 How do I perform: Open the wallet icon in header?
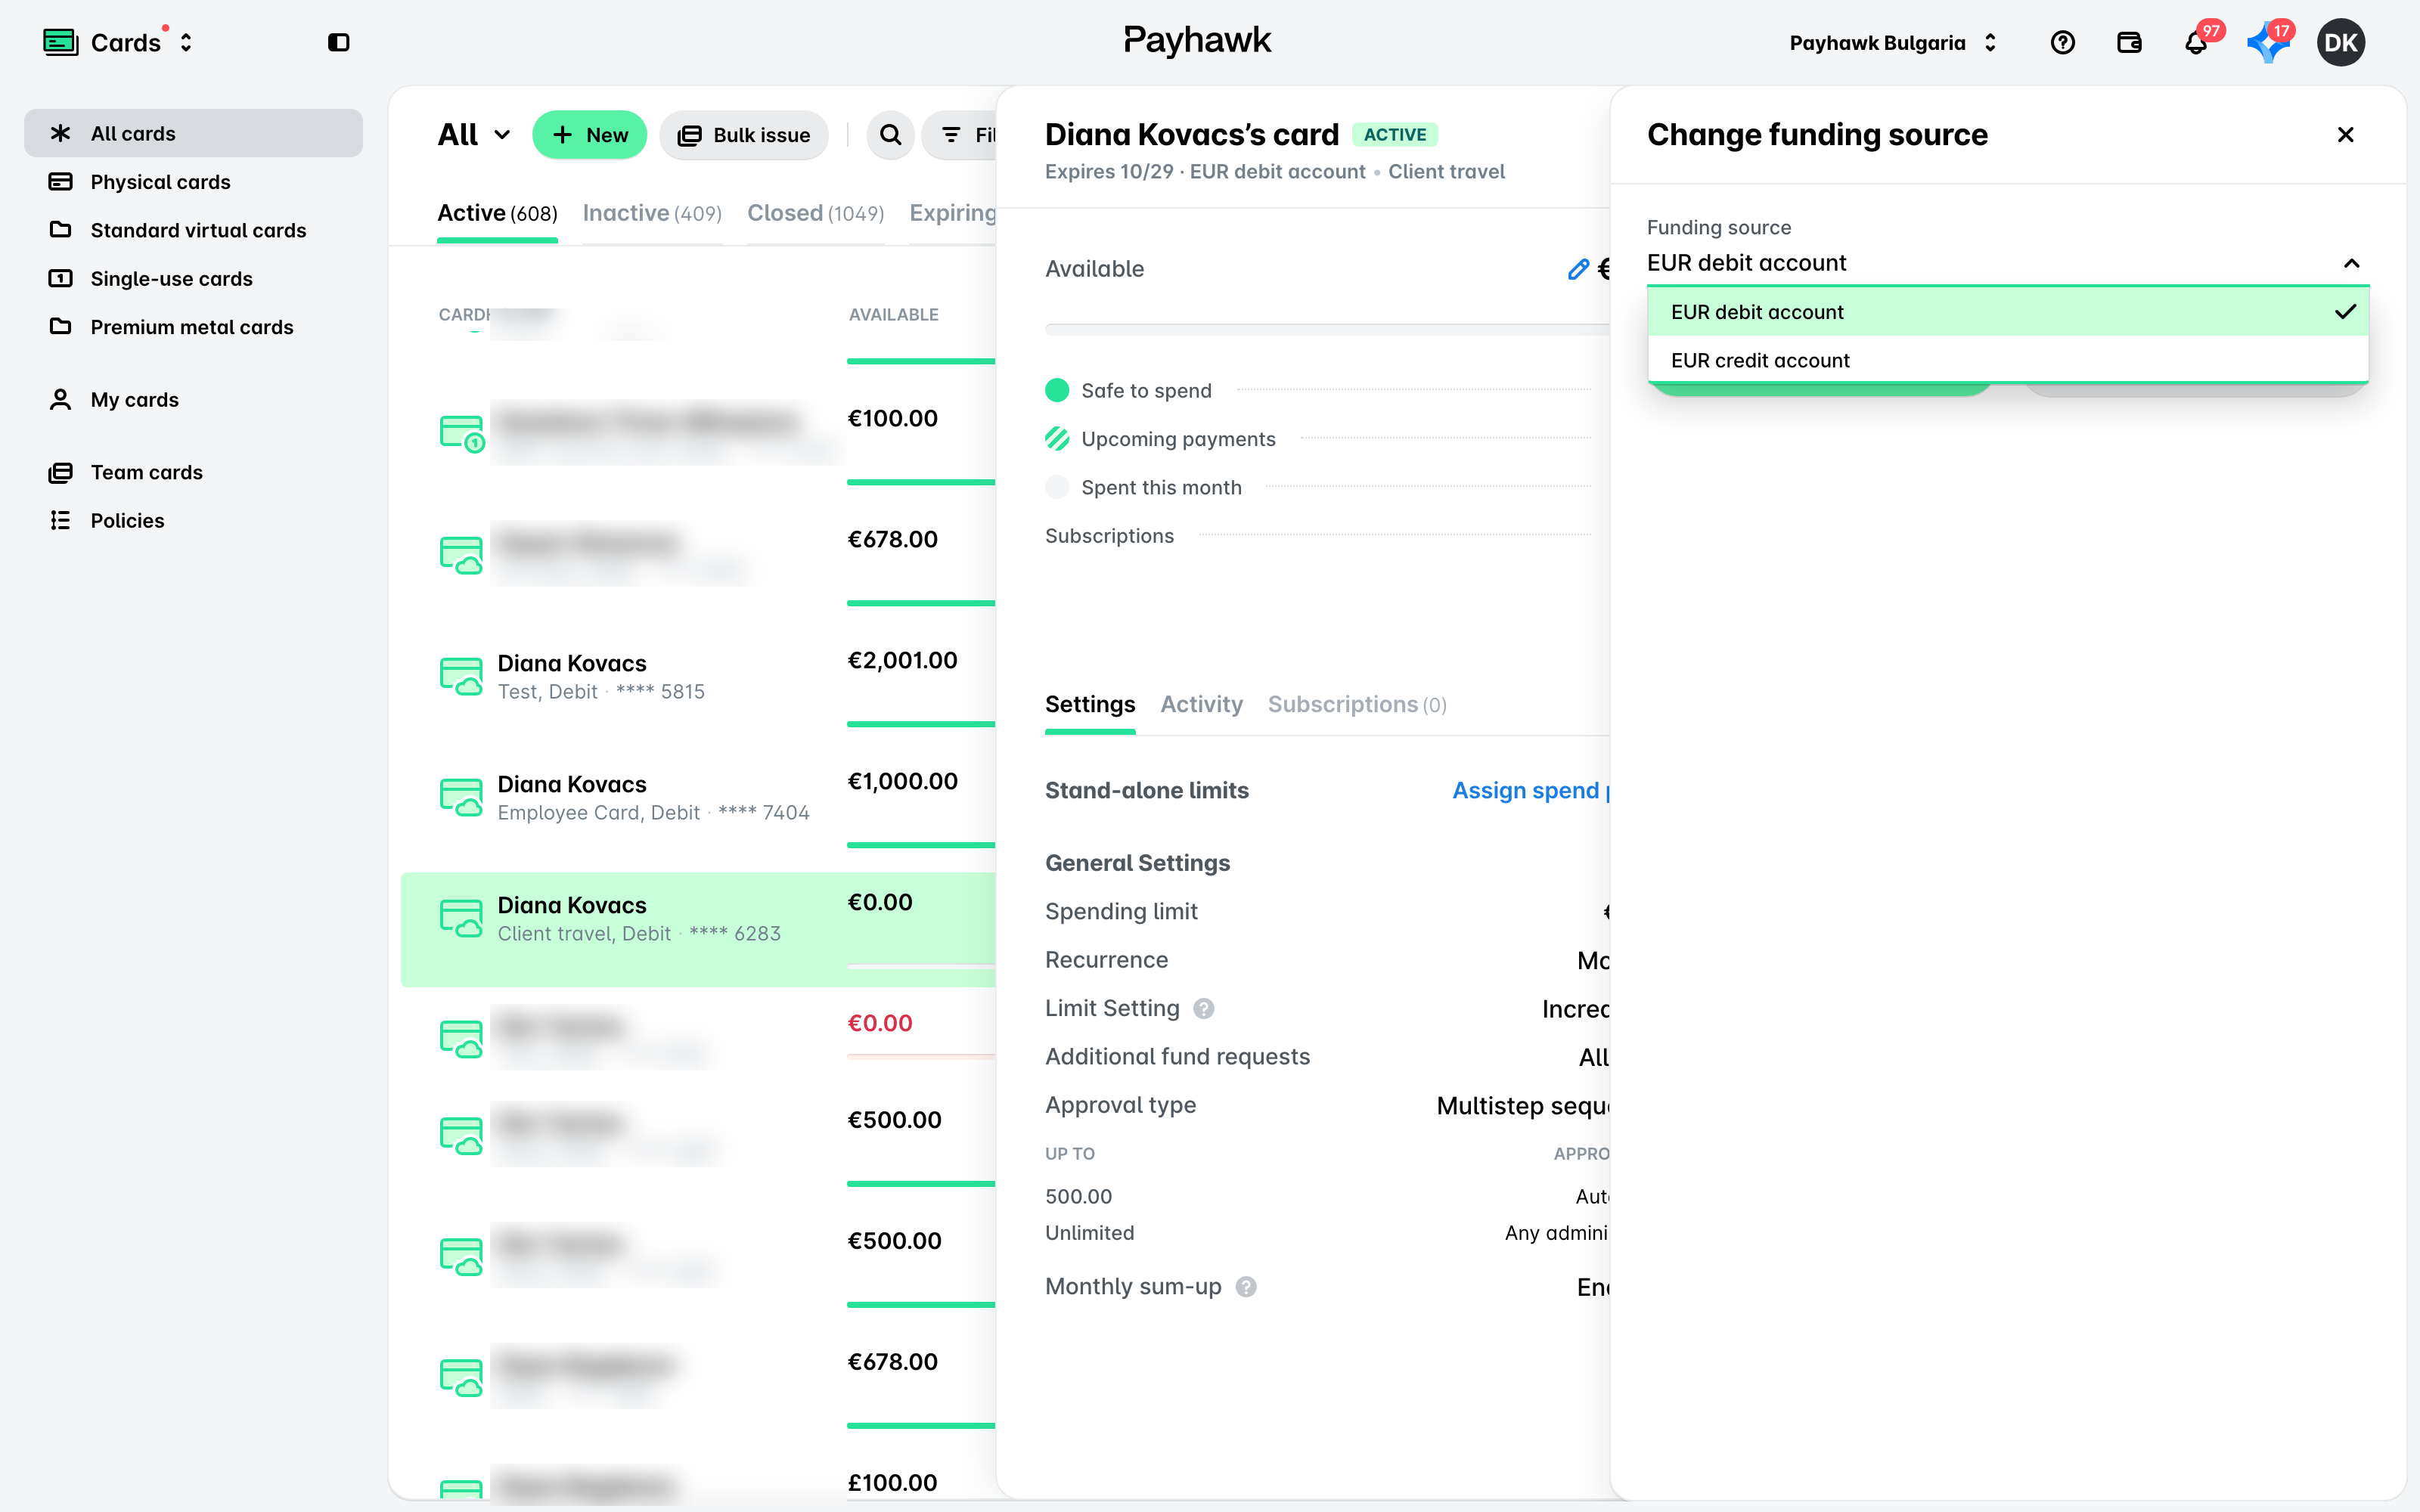coord(2129,42)
